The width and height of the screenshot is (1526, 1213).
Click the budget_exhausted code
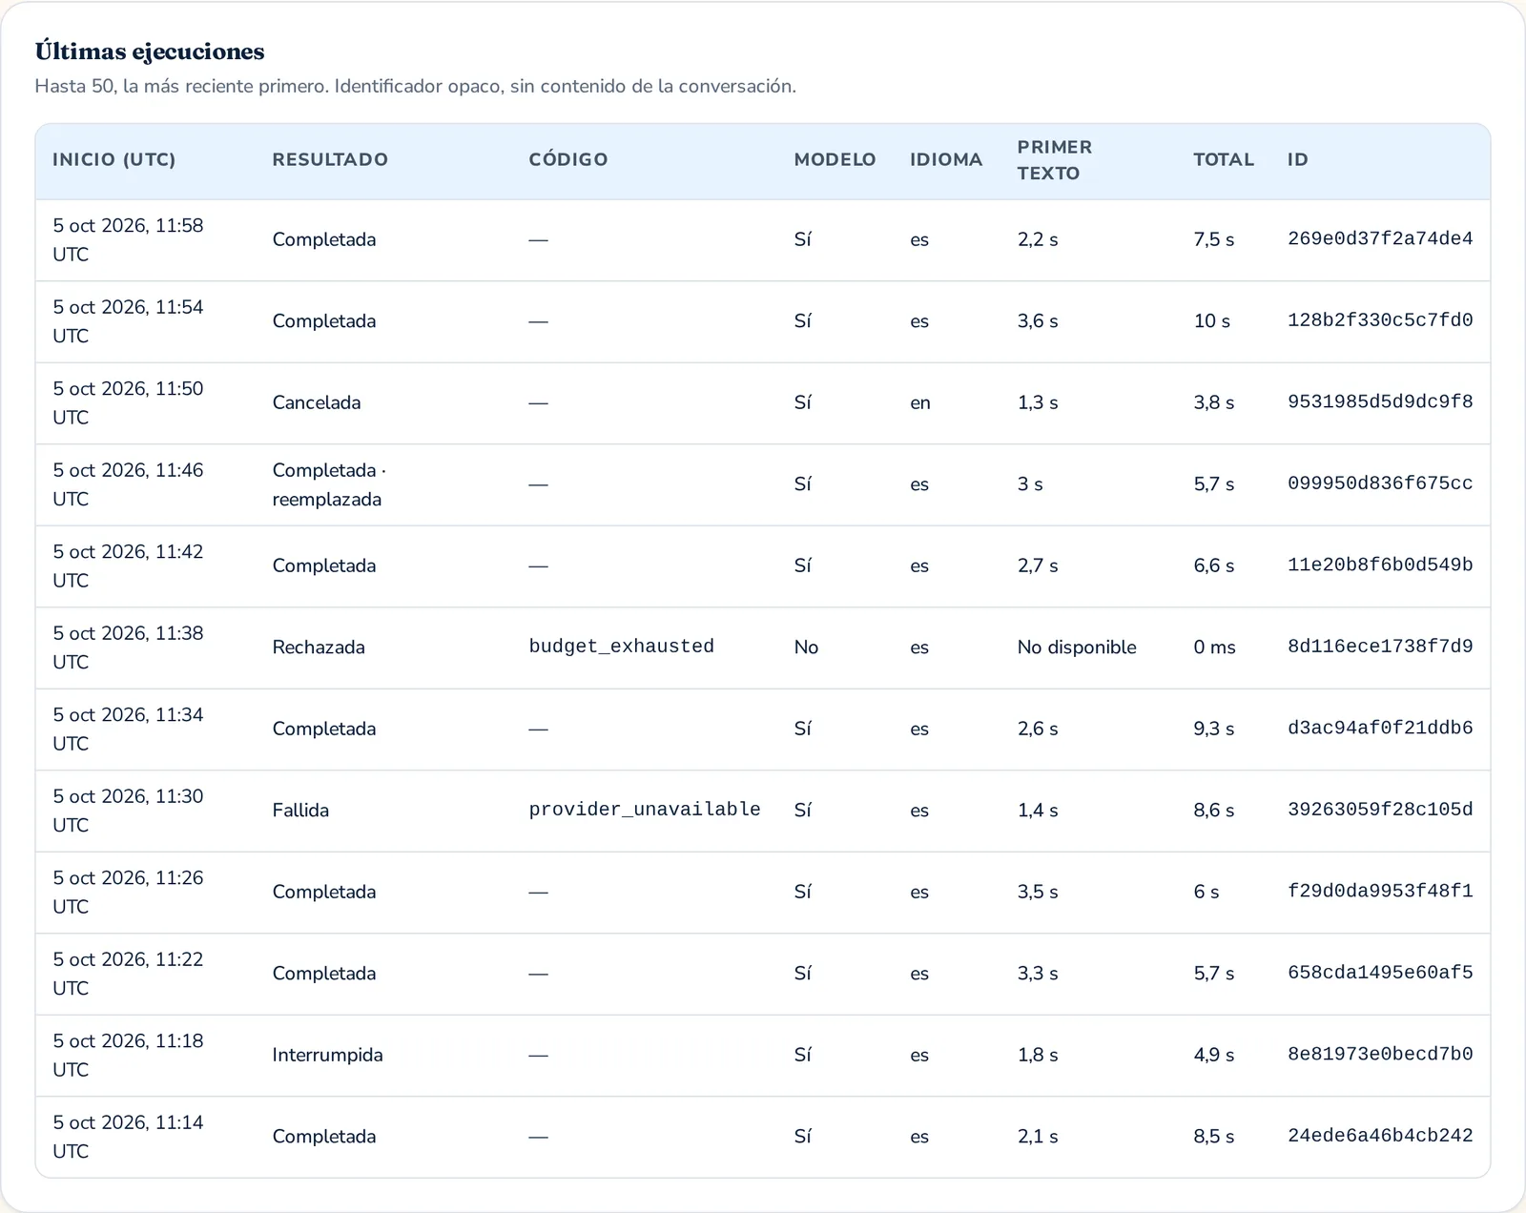[x=622, y=647]
